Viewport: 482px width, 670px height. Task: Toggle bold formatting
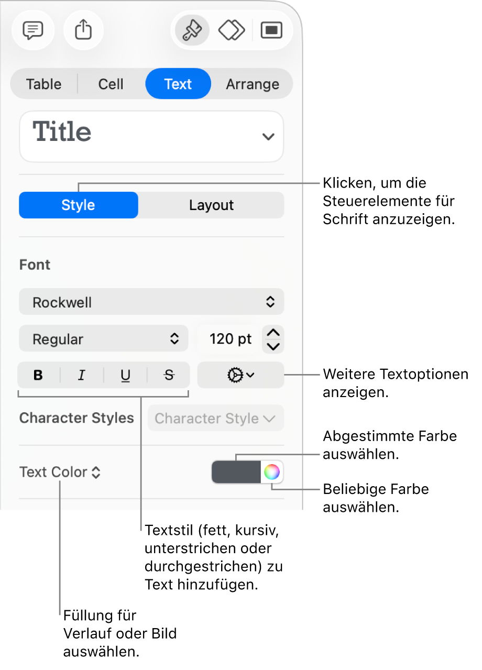coord(38,375)
